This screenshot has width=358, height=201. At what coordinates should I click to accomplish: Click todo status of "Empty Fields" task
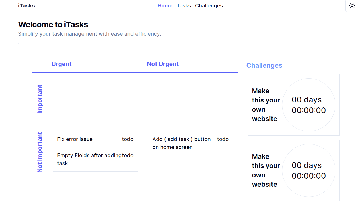pyautogui.click(x=128, y=155)
